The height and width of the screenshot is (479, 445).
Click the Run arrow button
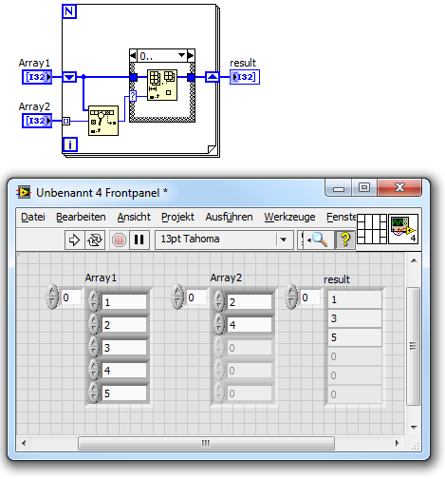point(74,239)
